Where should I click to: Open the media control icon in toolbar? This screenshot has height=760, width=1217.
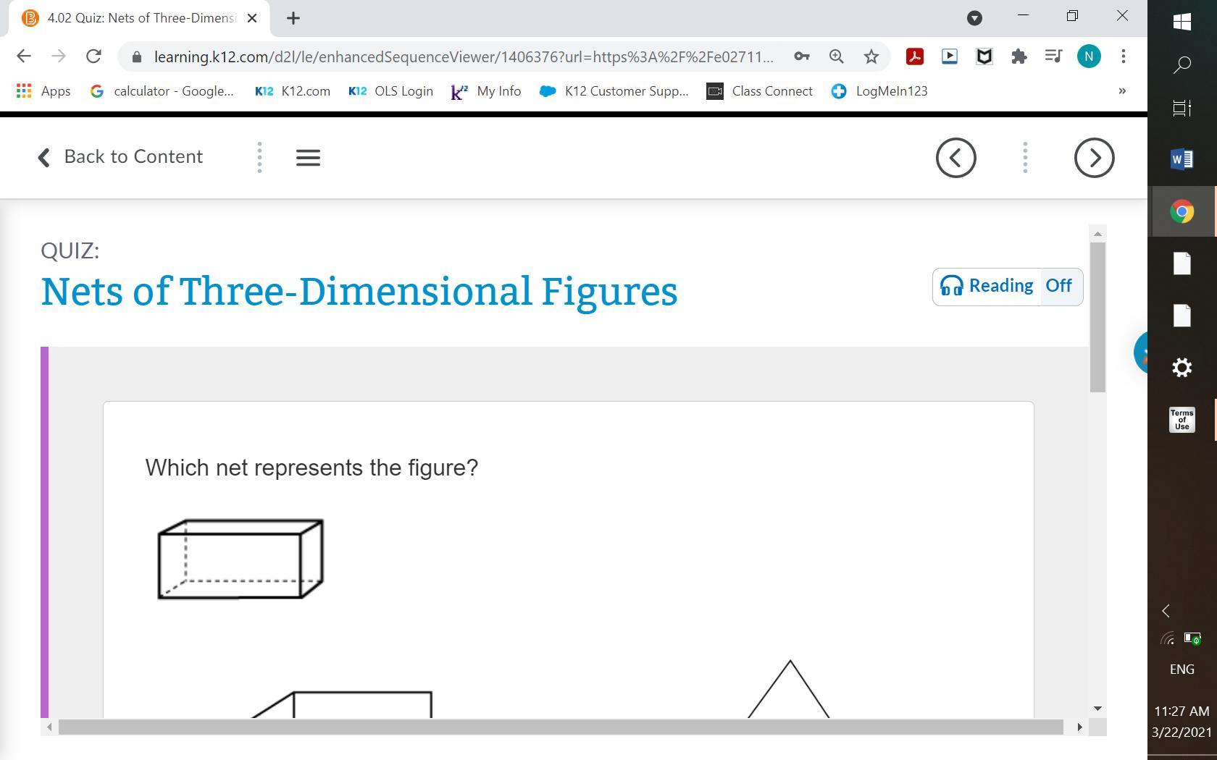1054,56
